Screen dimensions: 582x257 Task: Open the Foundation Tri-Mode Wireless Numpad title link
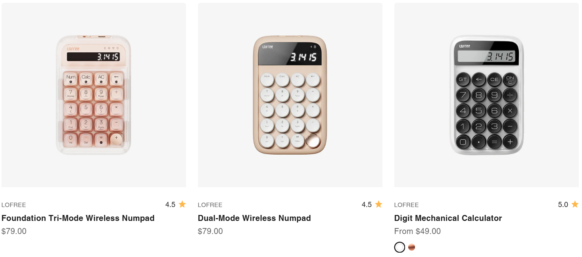point(78,218)
